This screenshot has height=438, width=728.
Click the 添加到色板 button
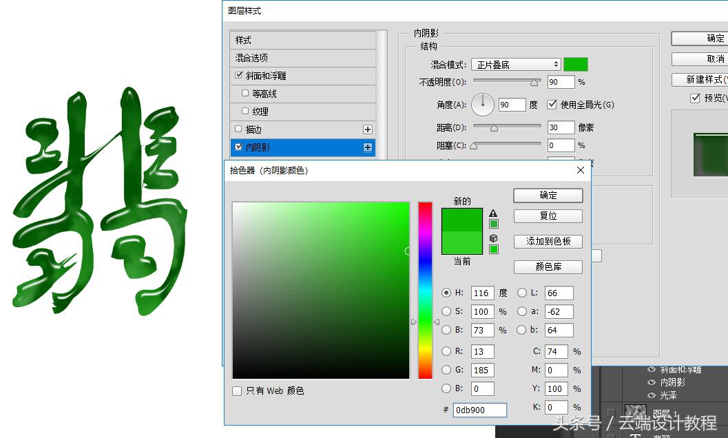tap(548, 241)
